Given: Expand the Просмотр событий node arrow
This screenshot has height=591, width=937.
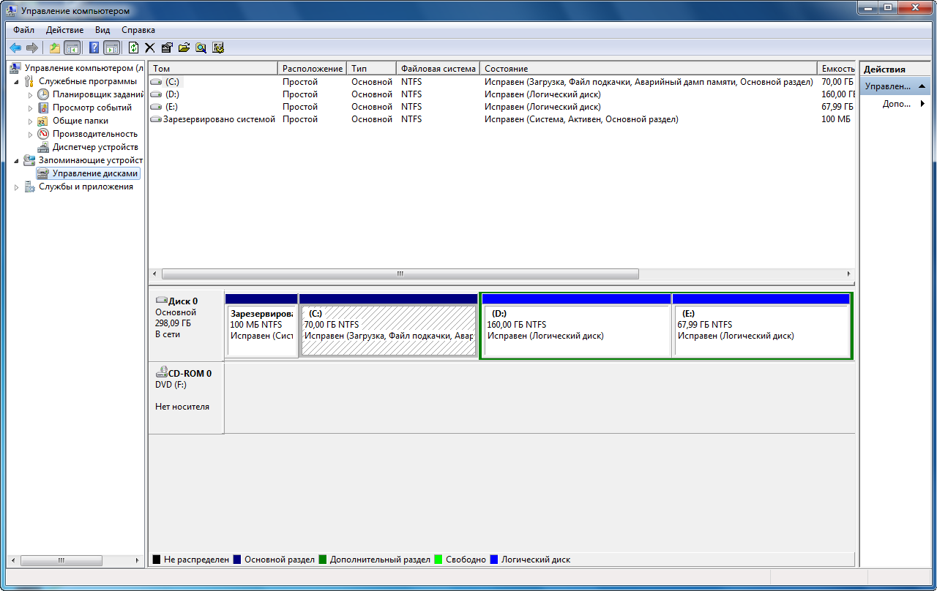Looking at the screenshot, I should click(31, 108).
